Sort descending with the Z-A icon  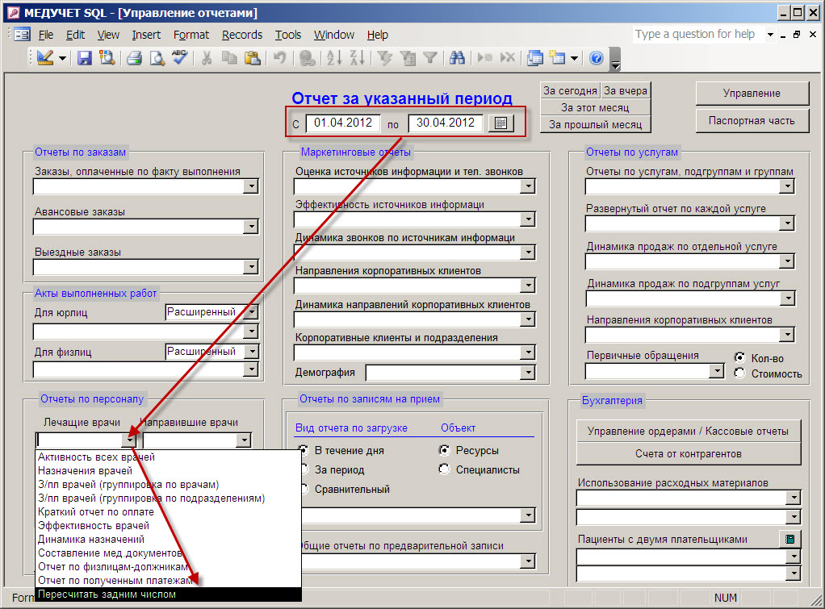[x=358, y=58]
